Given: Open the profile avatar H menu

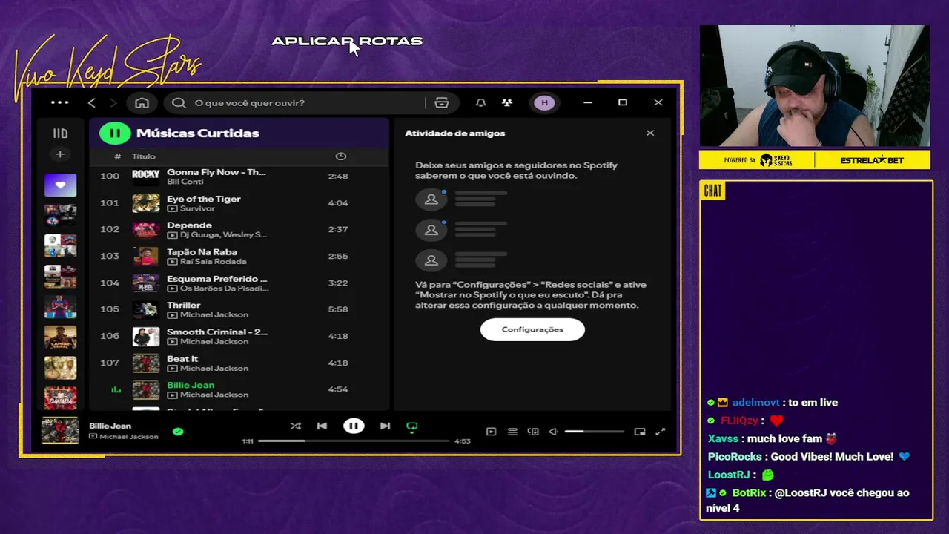Looking at the screenshot, I should tap(545, 103).
